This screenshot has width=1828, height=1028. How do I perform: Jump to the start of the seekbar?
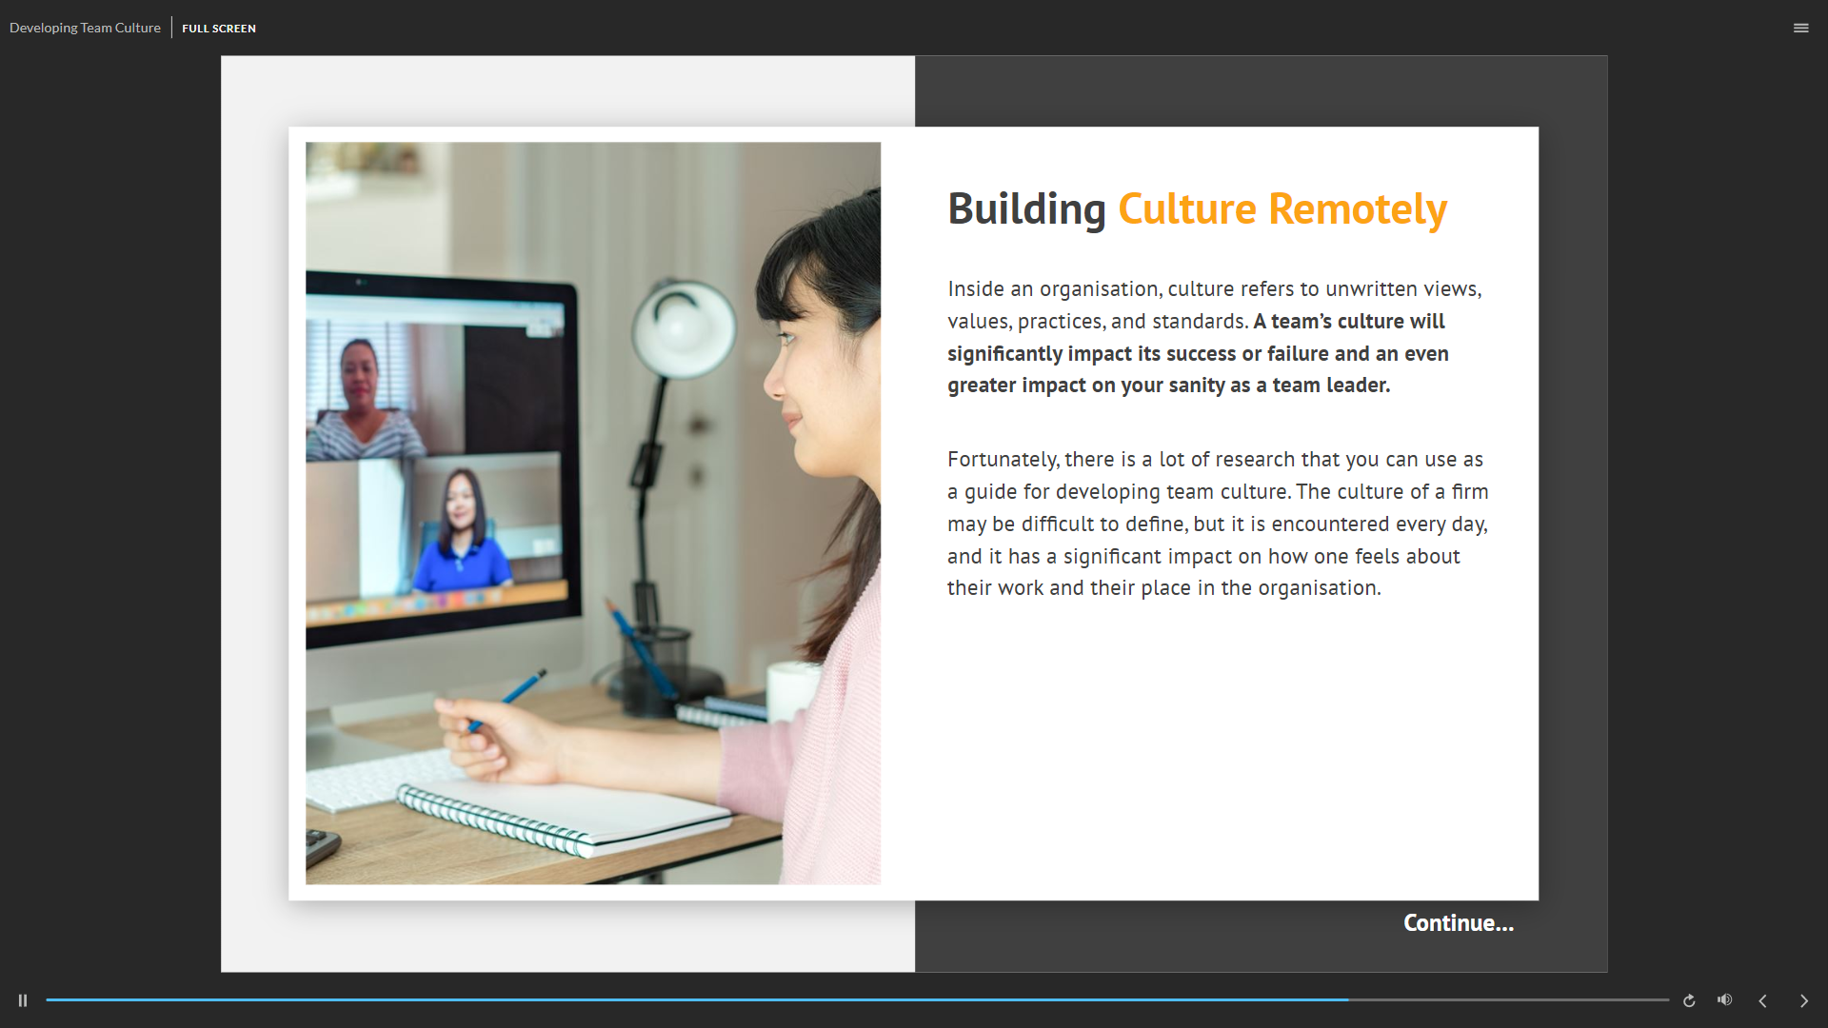coord(48,999)
